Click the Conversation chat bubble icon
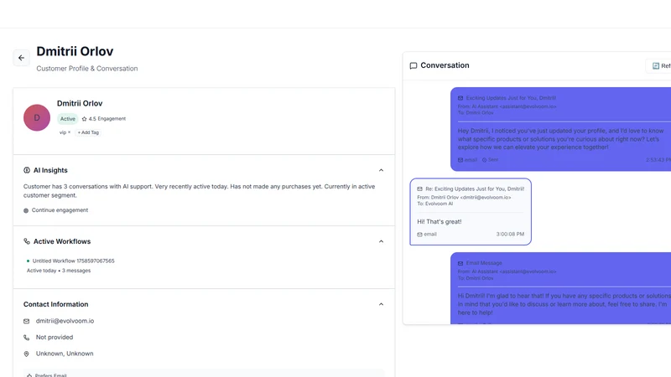This screenshot has height=377, width=671. [x=414, y=65]
